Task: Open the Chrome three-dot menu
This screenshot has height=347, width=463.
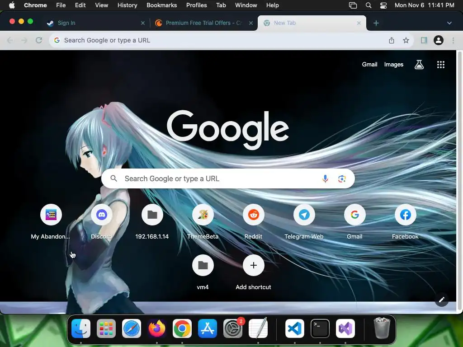Action: [x=453, y=40]
